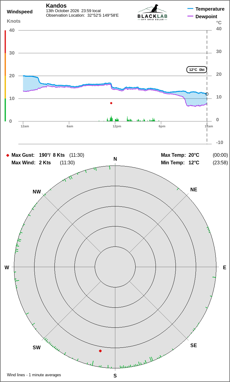Screen dimensions: 230x382
Task: Click the 6am time axis label
Action: pyautogui.click(x=70, y=126)
